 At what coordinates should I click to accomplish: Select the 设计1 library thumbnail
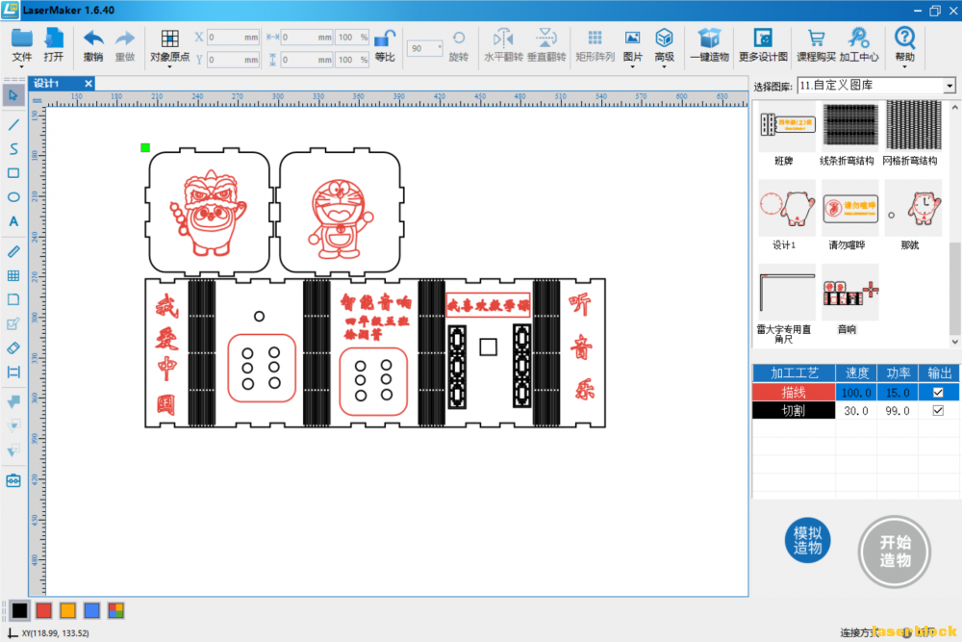tap(787, 208)
